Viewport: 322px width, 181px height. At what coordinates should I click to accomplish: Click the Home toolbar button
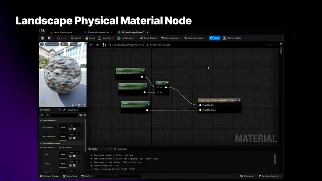click(90, 38)
